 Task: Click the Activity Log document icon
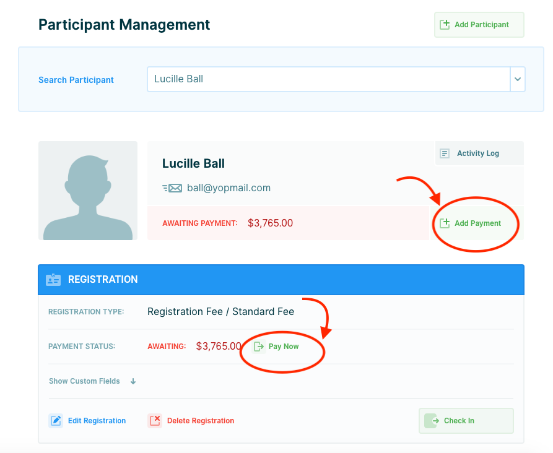(445, 153)
